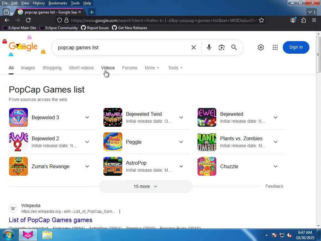Click the Feedback link

coord(274,186)
